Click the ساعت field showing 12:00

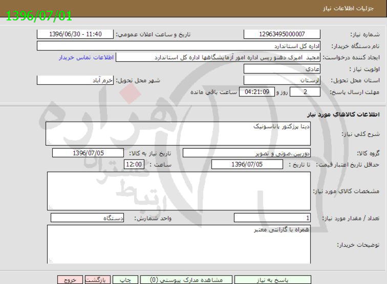(134, 164)
